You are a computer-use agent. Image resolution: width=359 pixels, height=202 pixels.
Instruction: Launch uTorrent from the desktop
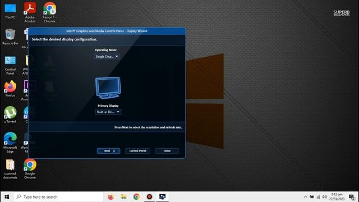10,114
